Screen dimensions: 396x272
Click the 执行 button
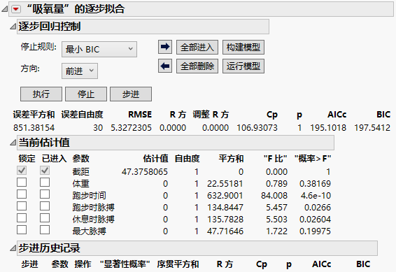tap(41, 94)
